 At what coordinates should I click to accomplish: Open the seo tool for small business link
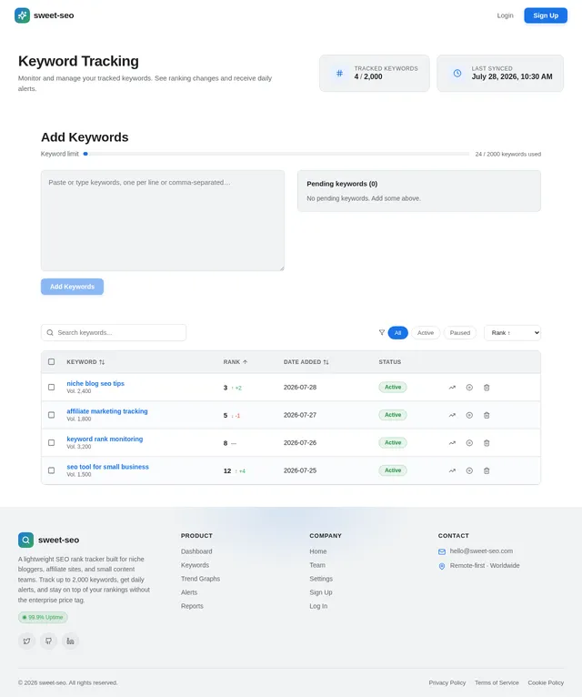coord(107,467)
